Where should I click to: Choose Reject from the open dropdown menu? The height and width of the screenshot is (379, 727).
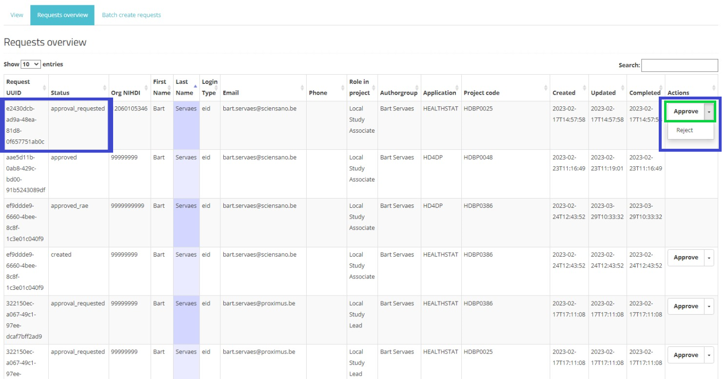click(x=685, y=130)
